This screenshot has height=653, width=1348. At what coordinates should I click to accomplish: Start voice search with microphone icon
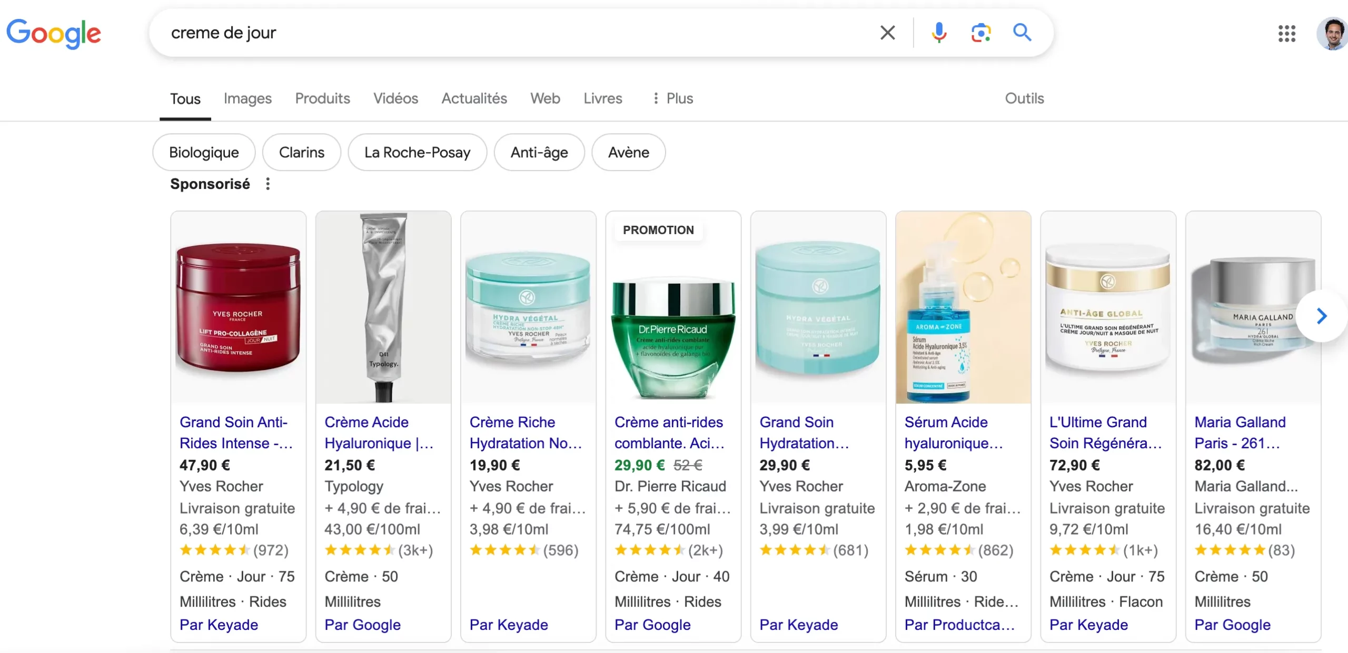pos(939,33)
